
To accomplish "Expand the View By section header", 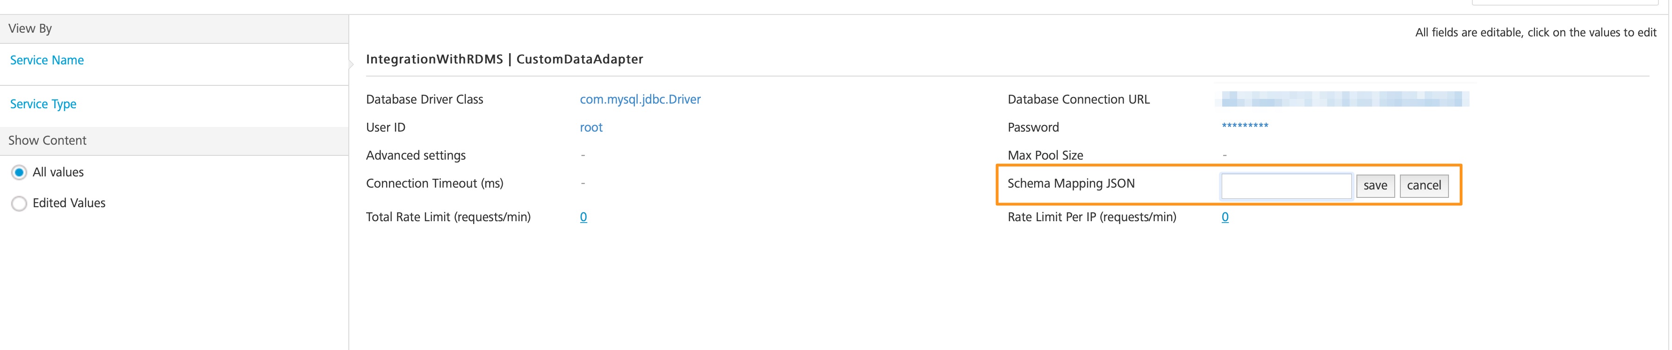I will pyautogui.click(x=30, y=28).
